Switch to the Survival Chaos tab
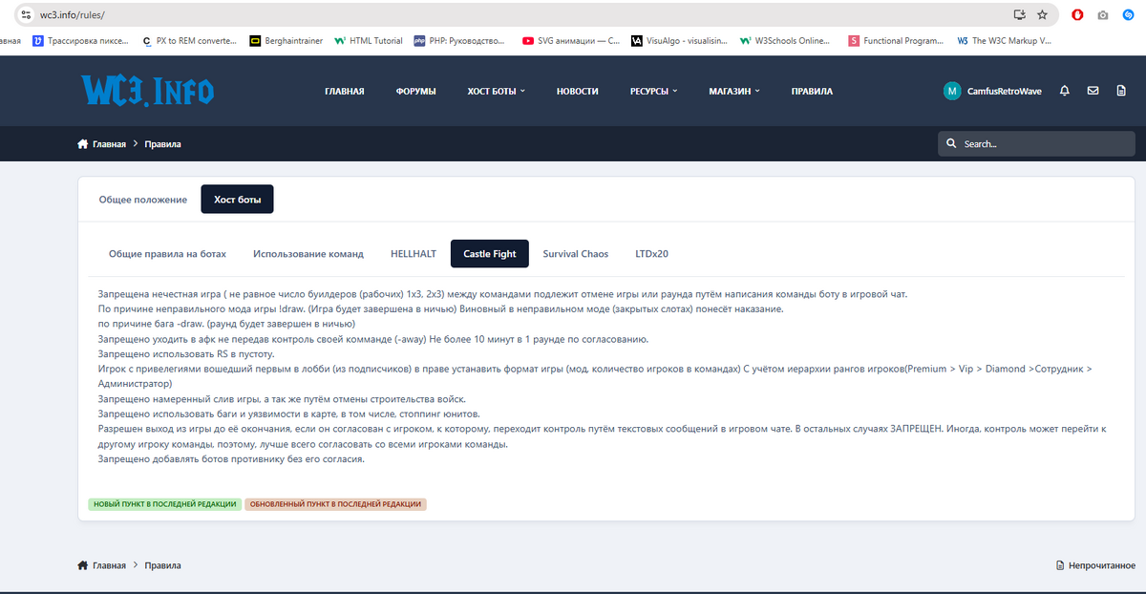The image size is (1146, 594). coord(575,254)
